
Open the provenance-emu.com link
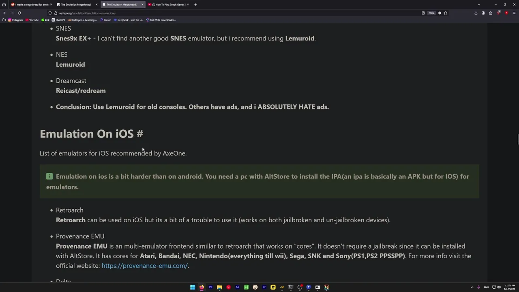point(144,266)
